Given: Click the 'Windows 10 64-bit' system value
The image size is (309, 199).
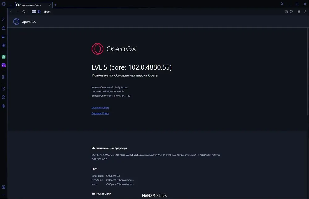Looking at the screenshot, I should (113, 91).
